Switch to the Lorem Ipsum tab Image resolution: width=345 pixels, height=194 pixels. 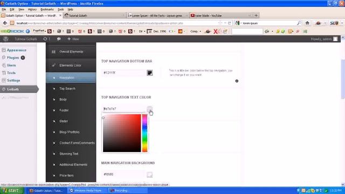pyautogui.click(x=157, y=16)
